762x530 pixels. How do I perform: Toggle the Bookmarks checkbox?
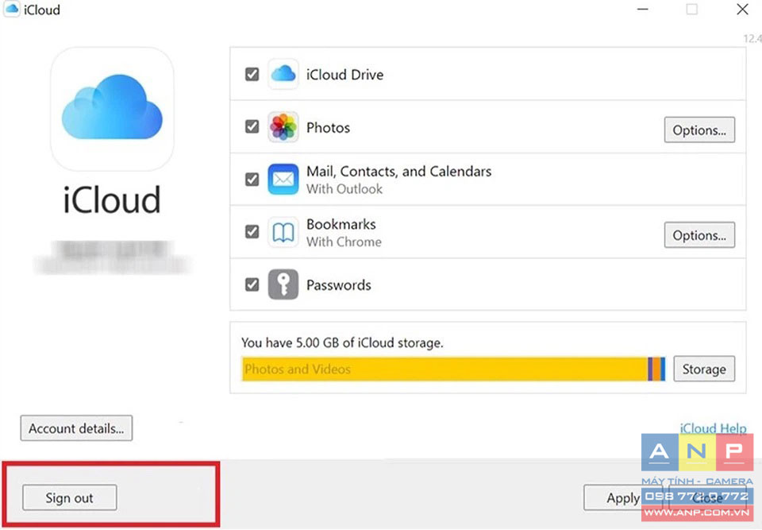tap(252, 232)
